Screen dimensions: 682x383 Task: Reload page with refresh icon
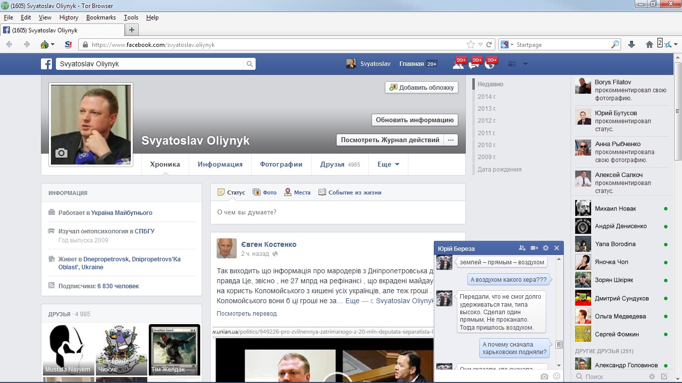(489, 44)
